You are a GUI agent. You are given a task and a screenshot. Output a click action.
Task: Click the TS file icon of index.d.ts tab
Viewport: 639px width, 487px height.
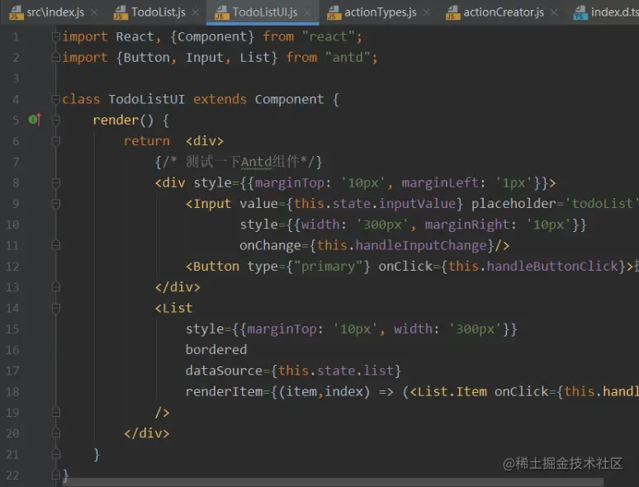pyautogui.click(x=580, y=12)
